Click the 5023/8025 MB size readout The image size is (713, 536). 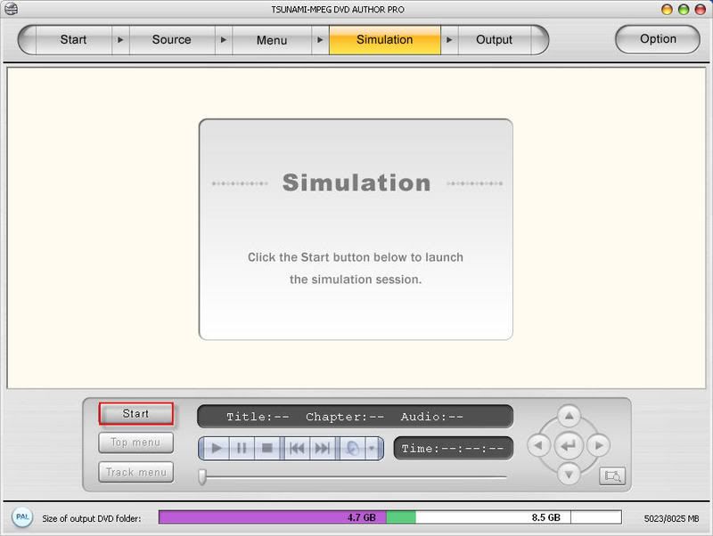(x=671, y=518)
